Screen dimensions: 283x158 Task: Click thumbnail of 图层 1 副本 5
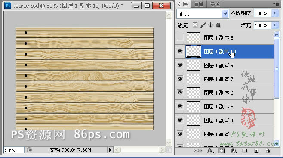(x=193, y=106)
